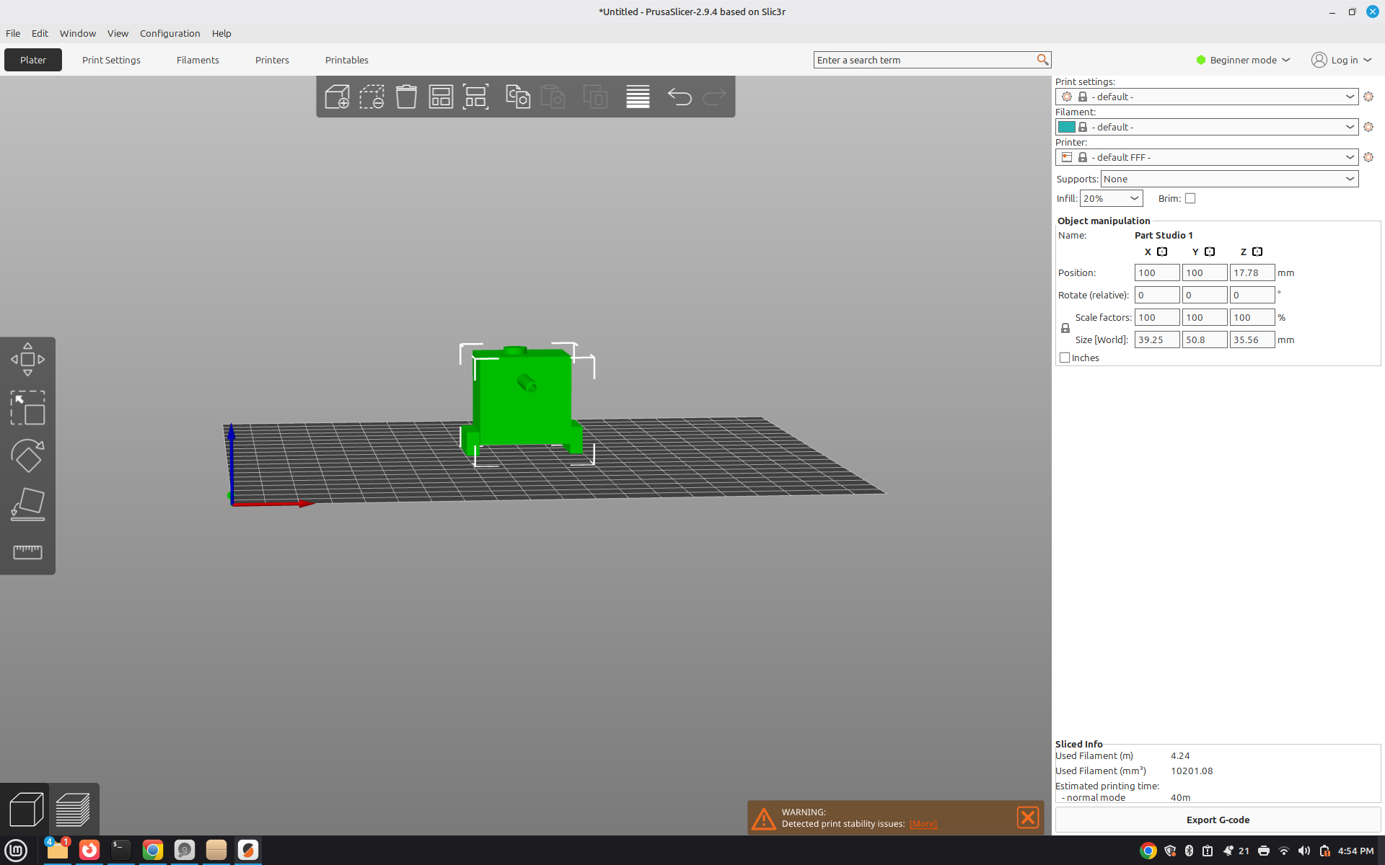Switch to the Printables tab
This screenshot has height=865, width=1385.
click(x=347, y=60)
